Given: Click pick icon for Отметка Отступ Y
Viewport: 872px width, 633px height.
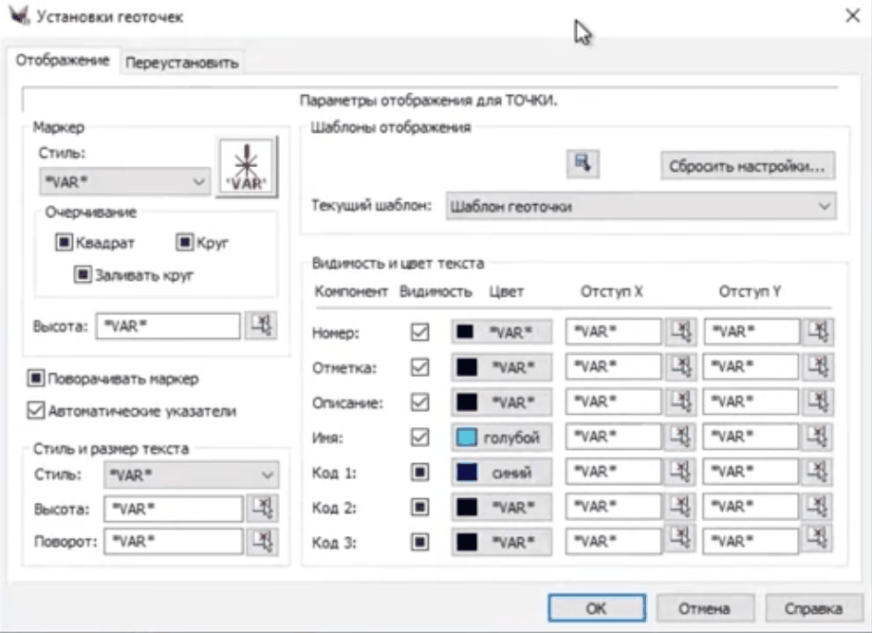Looking at the screenshot, I should coord(817,367).
